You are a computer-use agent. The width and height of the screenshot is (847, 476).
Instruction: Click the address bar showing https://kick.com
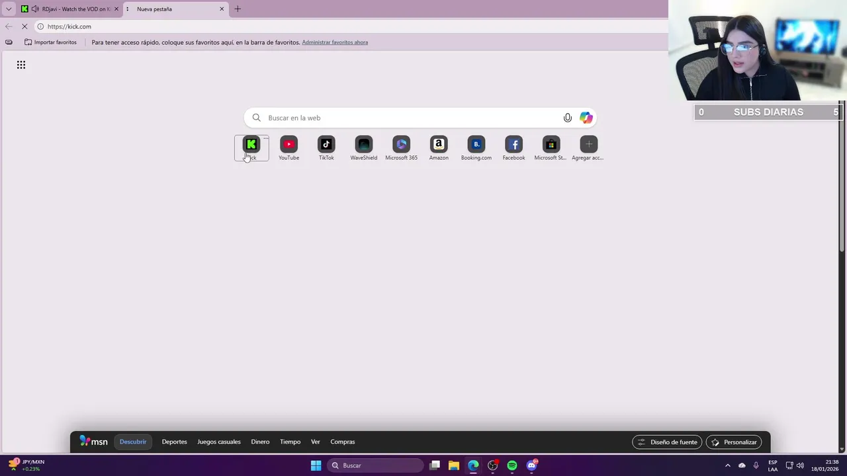[x=351, y=26]
